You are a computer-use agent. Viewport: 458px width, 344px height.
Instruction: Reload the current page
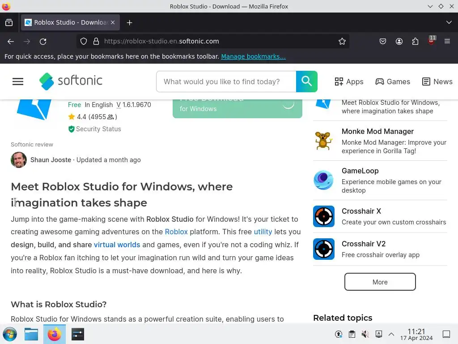(43, 42)
